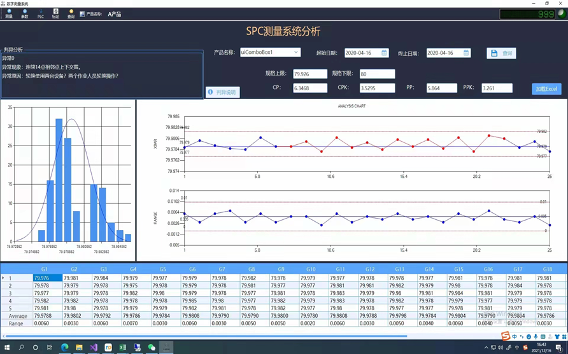Select the 标定 (Calibration) toolbar icon
The image size is (568, 354).
pos(55,13)
